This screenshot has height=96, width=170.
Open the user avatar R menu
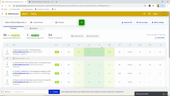pyautogui.click(x=164, y=14)
